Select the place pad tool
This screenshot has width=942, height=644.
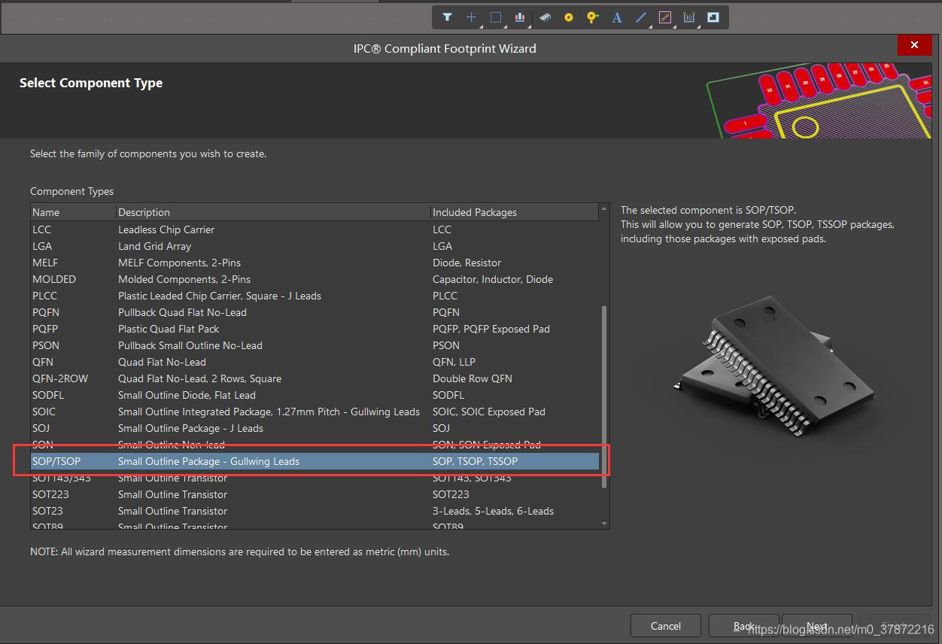coord(568,17)
